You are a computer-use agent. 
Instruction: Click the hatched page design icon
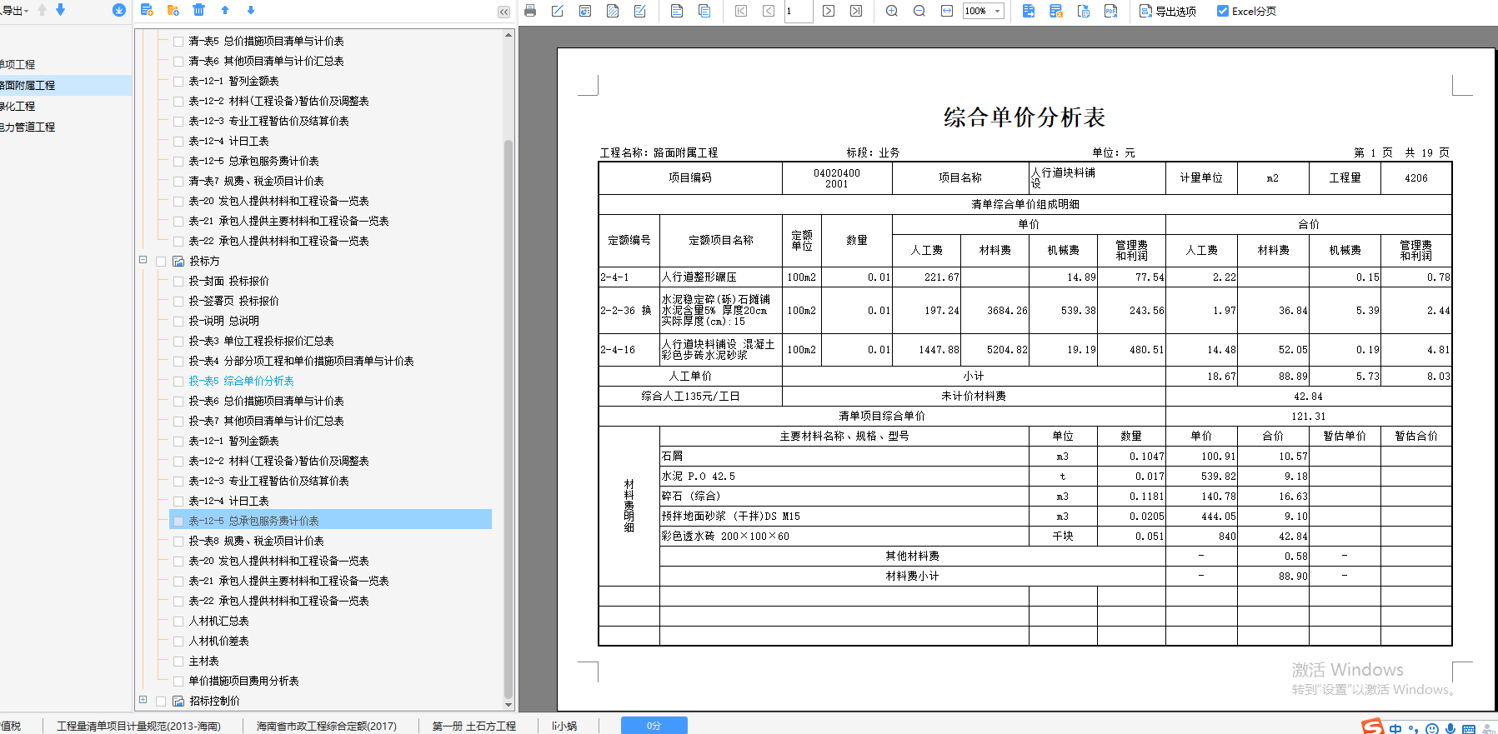click(613, 11)
